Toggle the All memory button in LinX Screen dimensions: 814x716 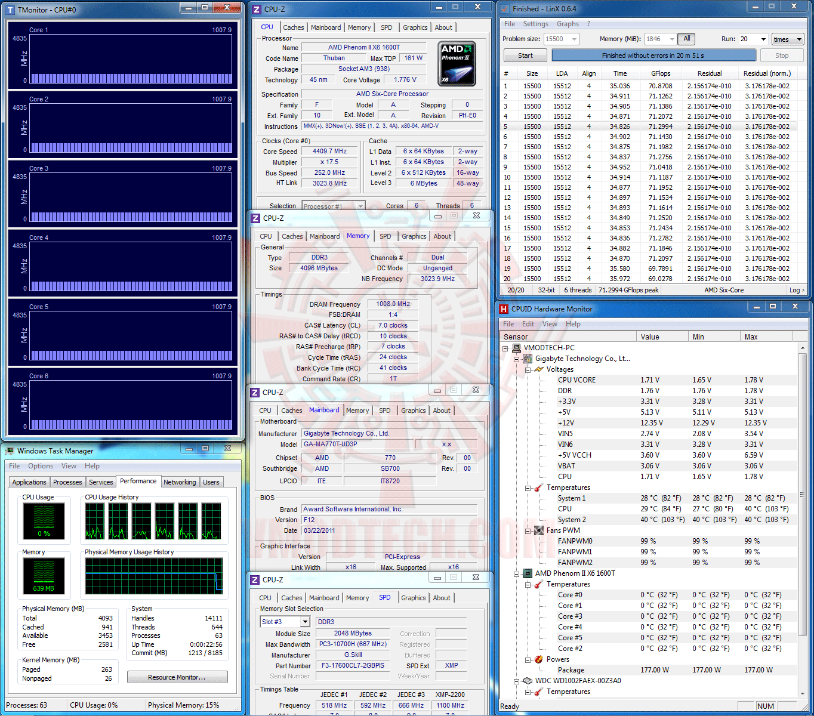pyautogui.click(x=687, y=39)
